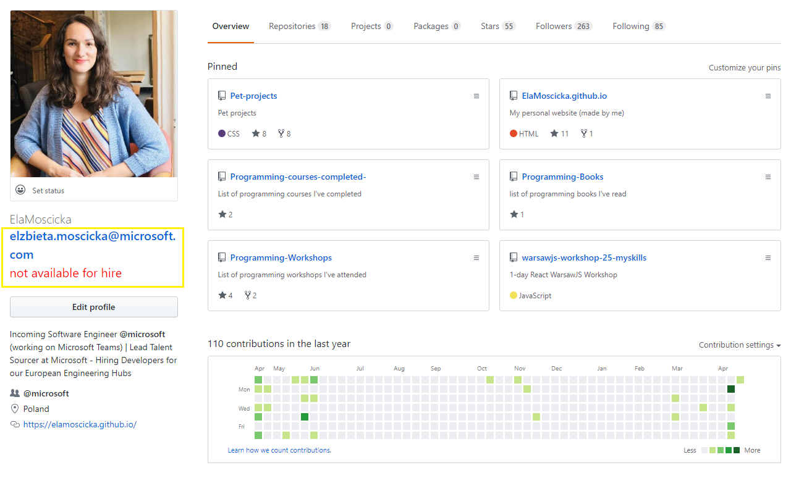This screenshot has width=791, height=494.
Task: Click the '1-day React WarsawJS Workshop' description
Action: tap(564, 275)
